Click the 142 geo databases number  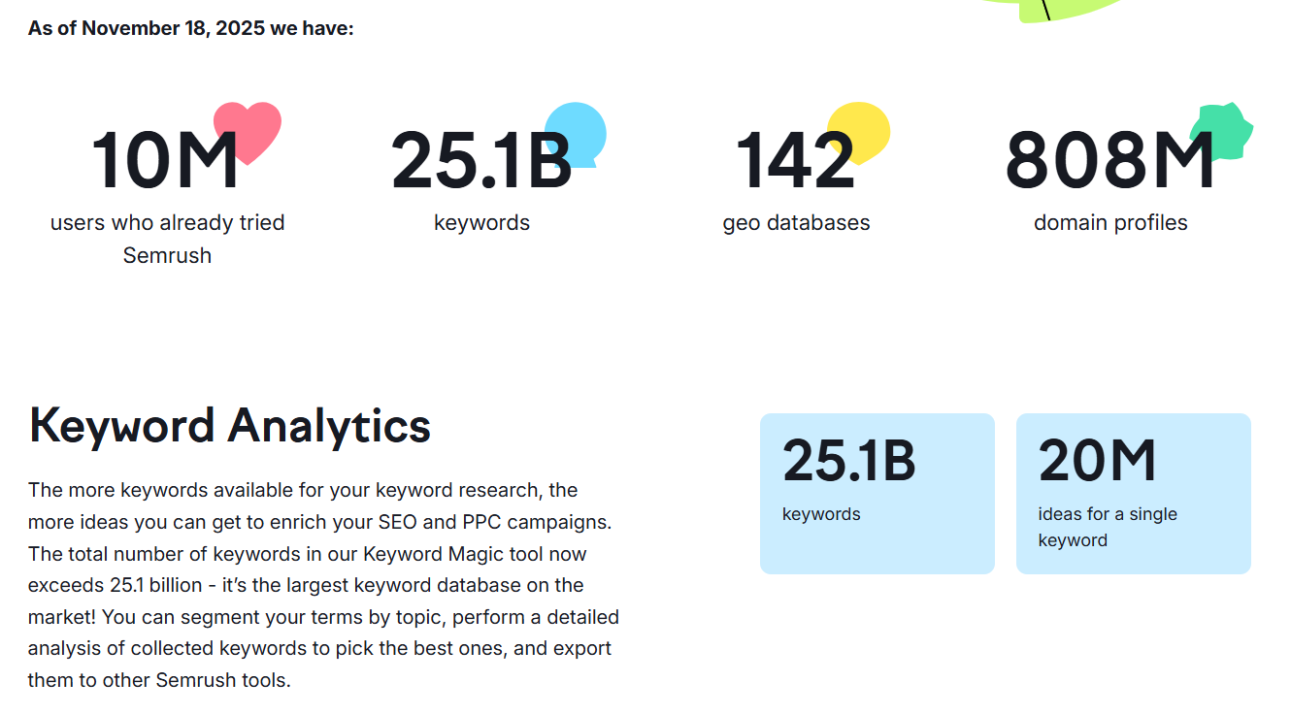point(795,162)
